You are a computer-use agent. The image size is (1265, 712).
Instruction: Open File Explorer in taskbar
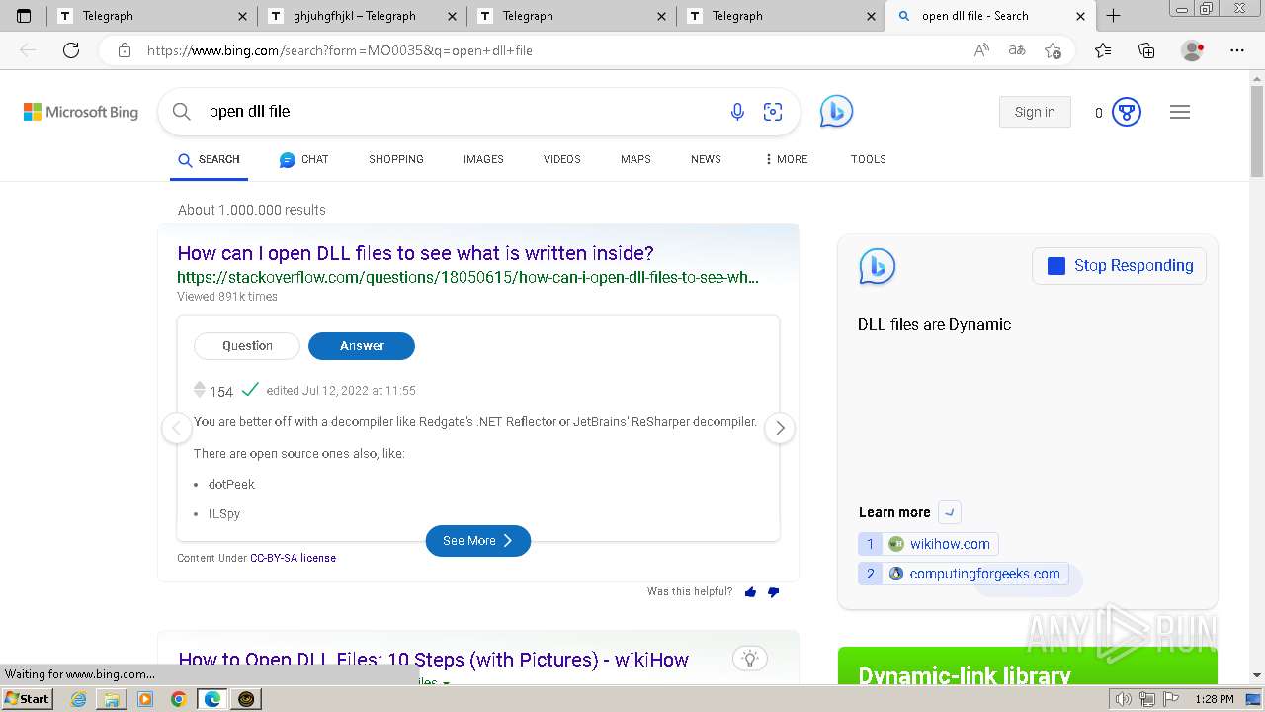click(x=112, y=699)
